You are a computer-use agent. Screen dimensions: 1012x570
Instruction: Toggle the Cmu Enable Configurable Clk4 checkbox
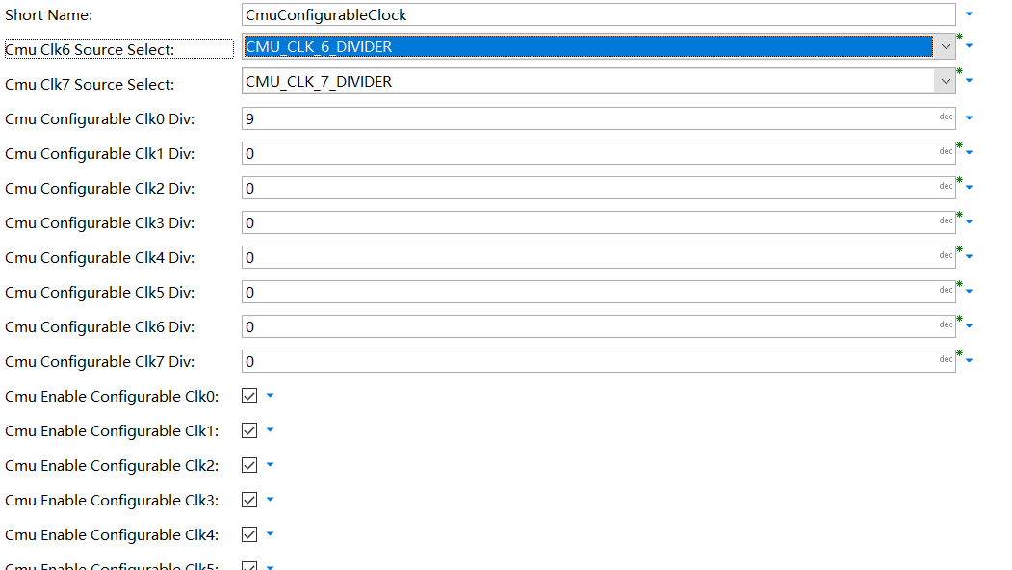point(247,534)
